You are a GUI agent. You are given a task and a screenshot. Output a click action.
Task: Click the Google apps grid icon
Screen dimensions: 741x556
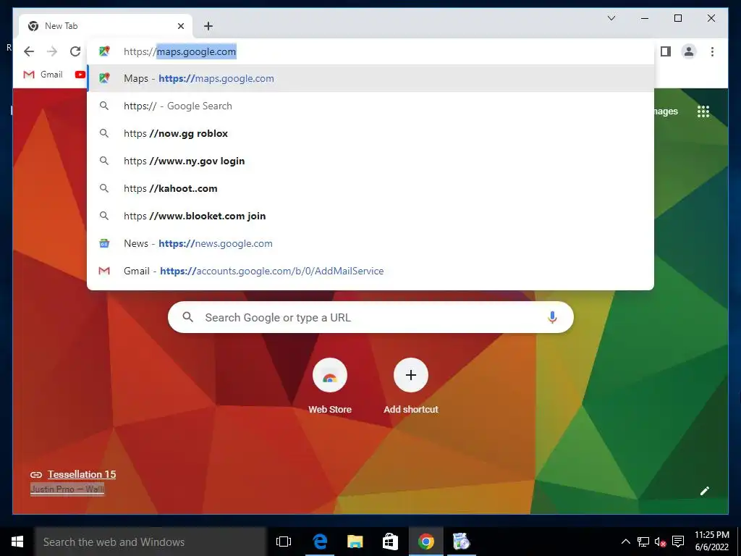[703, 111]
